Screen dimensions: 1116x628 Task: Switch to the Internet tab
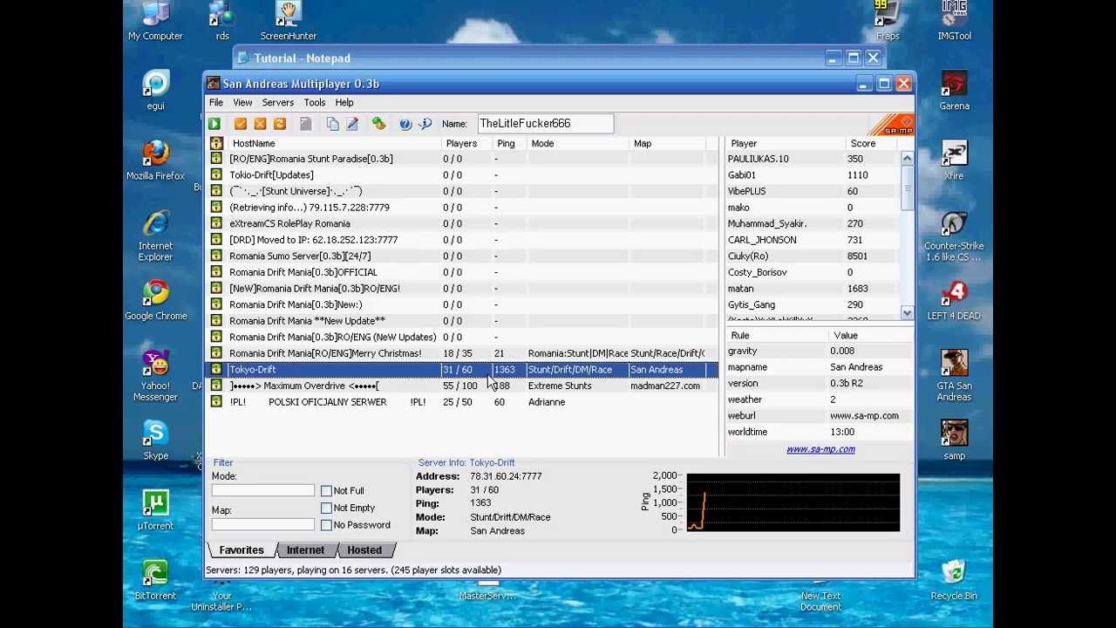(305, 550)
